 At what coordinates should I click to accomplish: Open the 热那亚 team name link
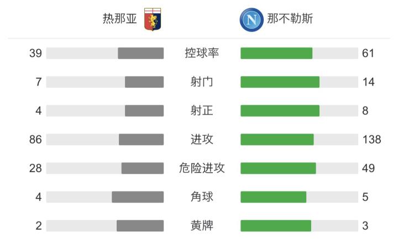pos(120,19)
